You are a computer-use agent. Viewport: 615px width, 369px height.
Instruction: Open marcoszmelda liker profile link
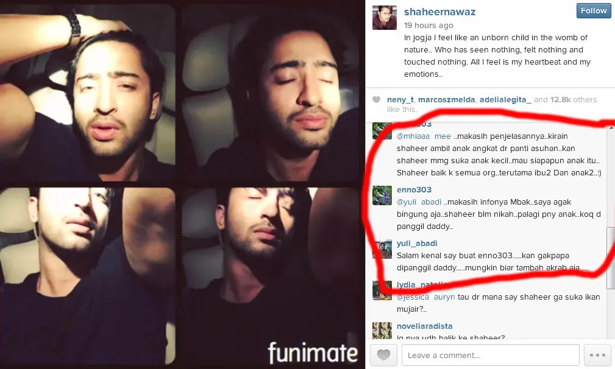coord(446,99)
